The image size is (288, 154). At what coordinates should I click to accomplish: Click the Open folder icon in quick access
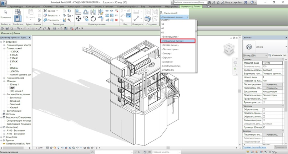tap(2, 28)
